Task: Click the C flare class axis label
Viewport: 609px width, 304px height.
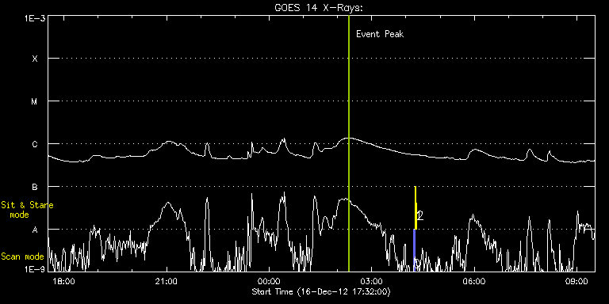Action: (x=35, y=144)
